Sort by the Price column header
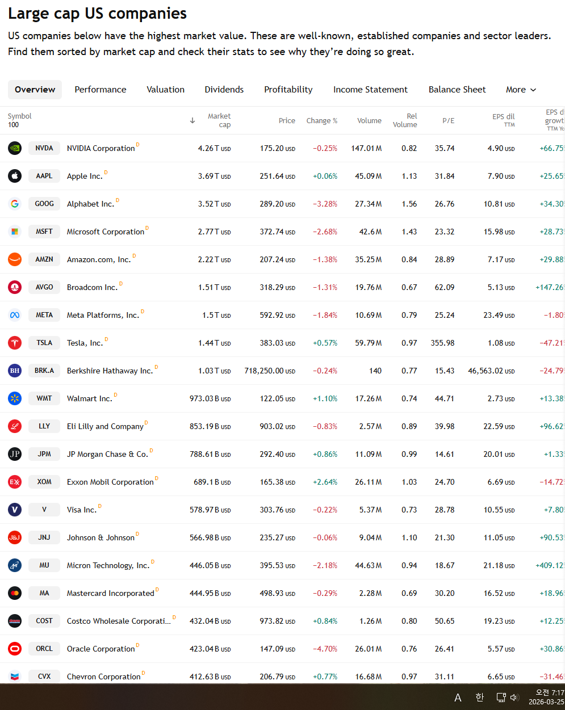 point(287,120)
